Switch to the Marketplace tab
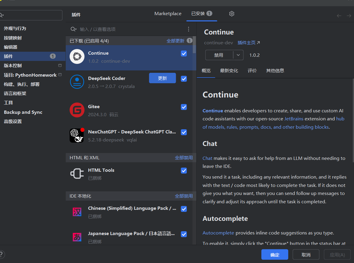The image size is (354, 263). [x=168, y=14]
